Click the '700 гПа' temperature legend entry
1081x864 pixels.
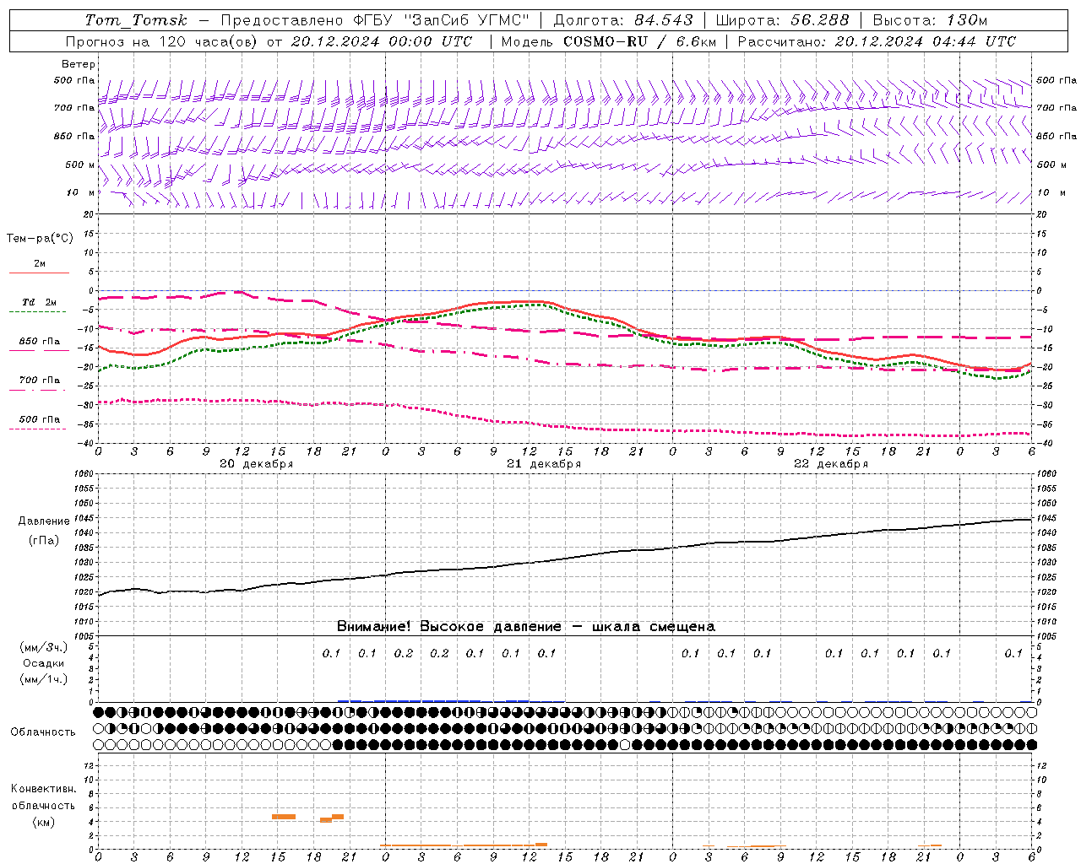pos(40,381)
